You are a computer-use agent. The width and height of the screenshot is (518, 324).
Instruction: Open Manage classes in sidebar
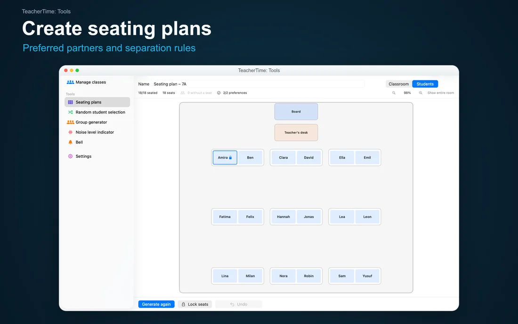[x=90, y=82]
